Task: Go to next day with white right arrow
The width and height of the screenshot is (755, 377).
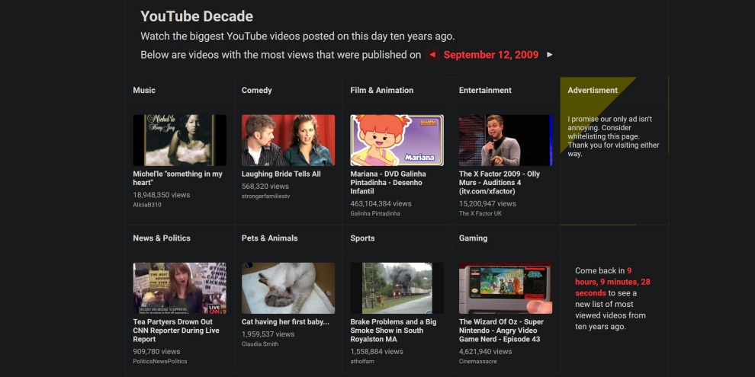Action: pos(549,55)
